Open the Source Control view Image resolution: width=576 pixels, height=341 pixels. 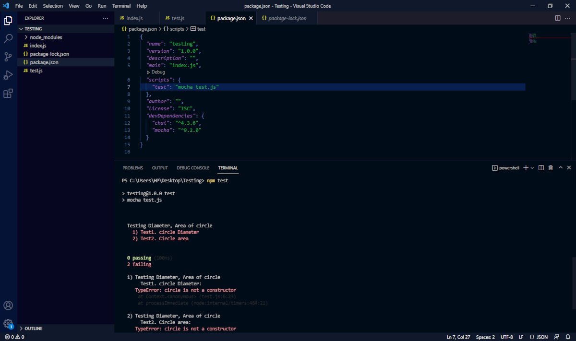coord(8,57)
